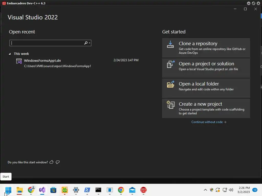The width and height of the screenshot is (262, 196).
Task: Close the Visual Studio 2022 start window
Action: 256,9
